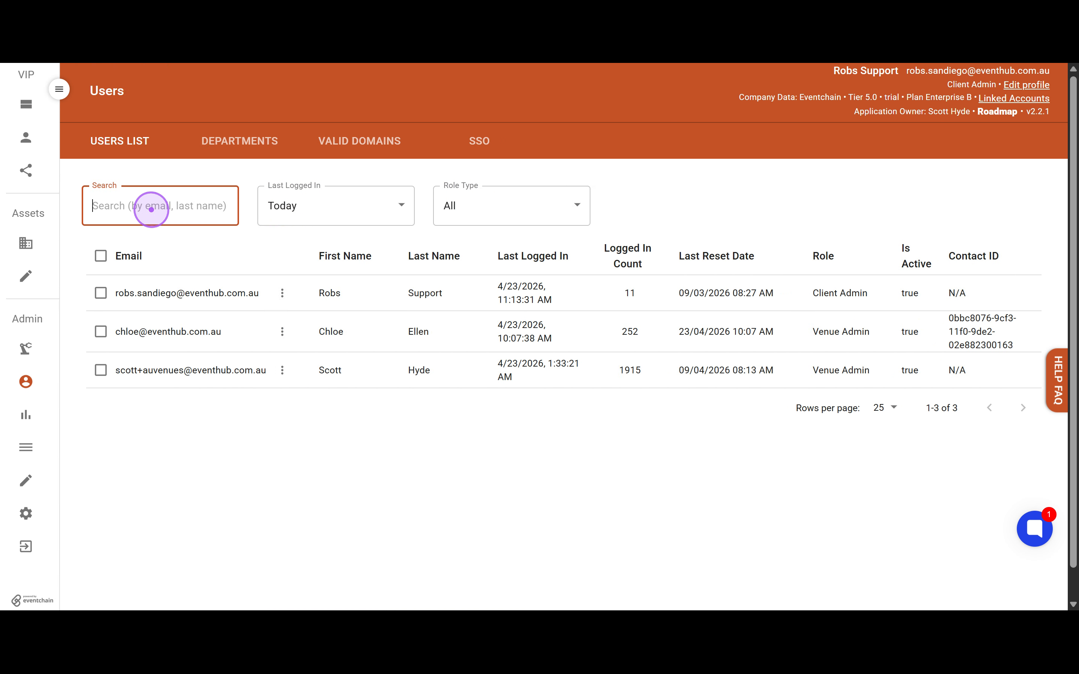Open the bar chart reports icon
1079x674 pixels.
[26, 415]
